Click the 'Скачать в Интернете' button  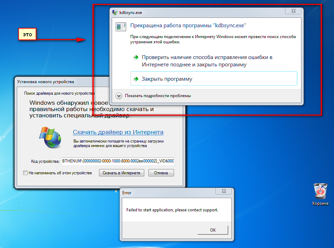(x=121, y=173)
